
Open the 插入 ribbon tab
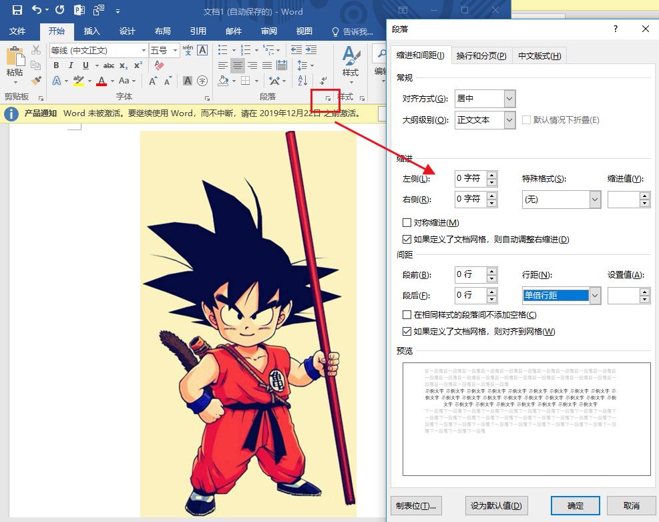click(x=91, y=31)
